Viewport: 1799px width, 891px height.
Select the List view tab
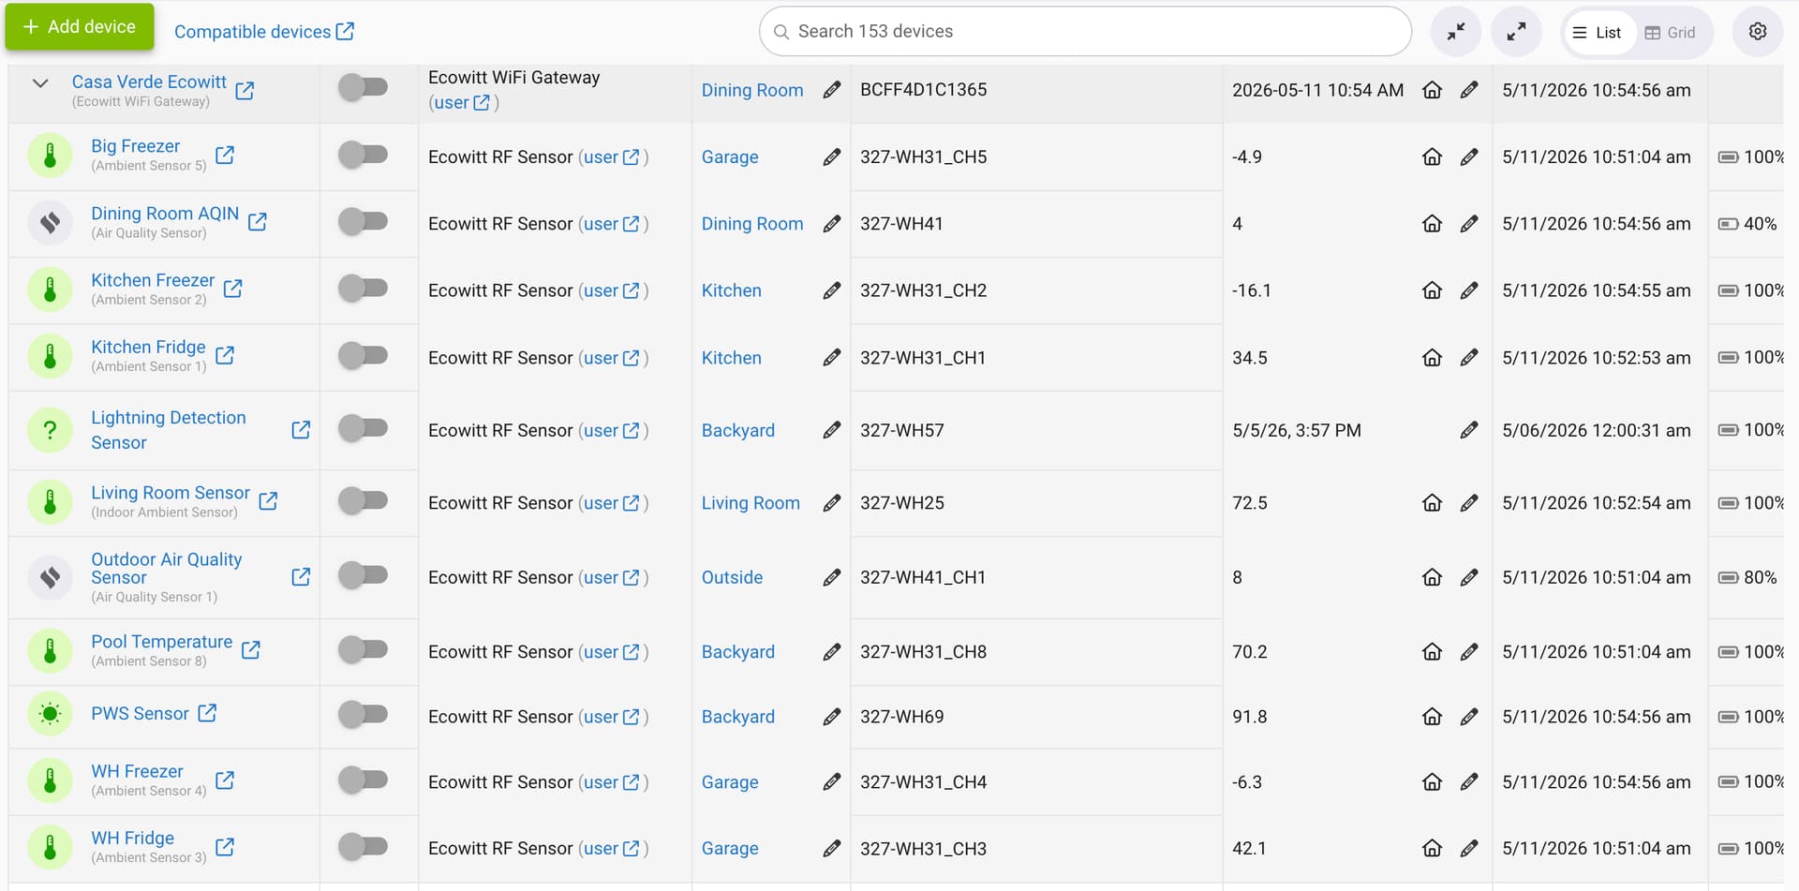1598,33
